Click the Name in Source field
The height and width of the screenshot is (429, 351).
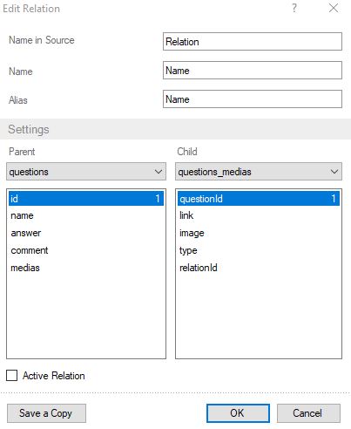click(x=253, y=42)
